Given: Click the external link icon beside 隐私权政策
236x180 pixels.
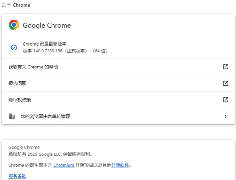Looking at the screenshot, I should click(225, 100).
